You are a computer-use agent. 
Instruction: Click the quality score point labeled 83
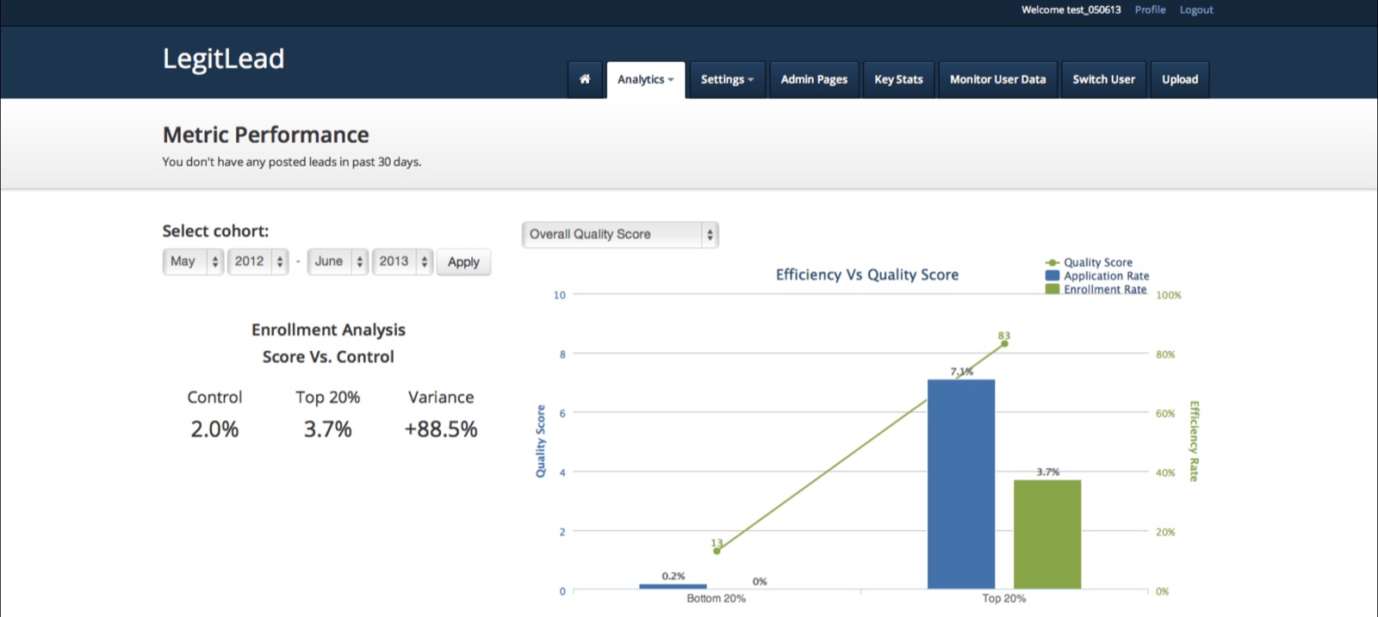(x=1004, y=343)
